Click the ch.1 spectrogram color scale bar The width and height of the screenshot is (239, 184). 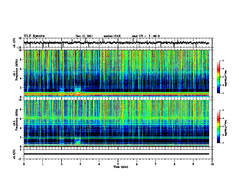pos(218,77)
